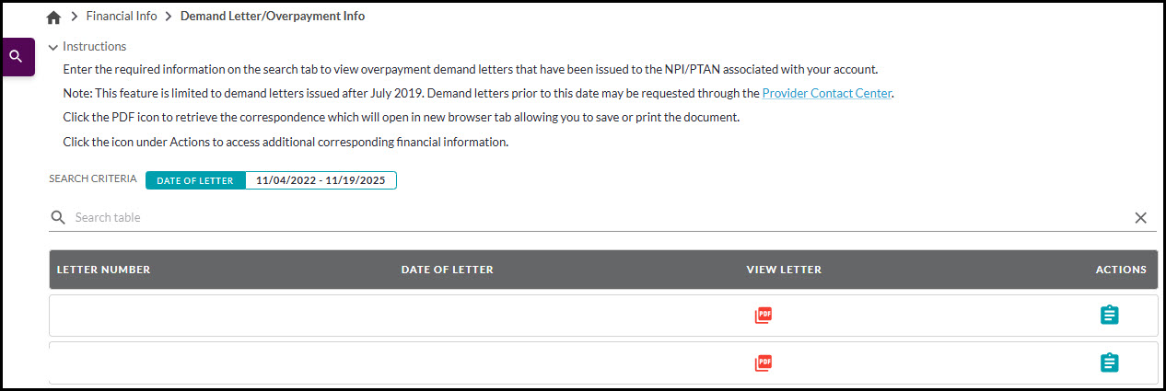The height and width of the screenshot is (391, 1166).
Task: Click the Date of Letter criteria chip
Action: tap(195, 180)
